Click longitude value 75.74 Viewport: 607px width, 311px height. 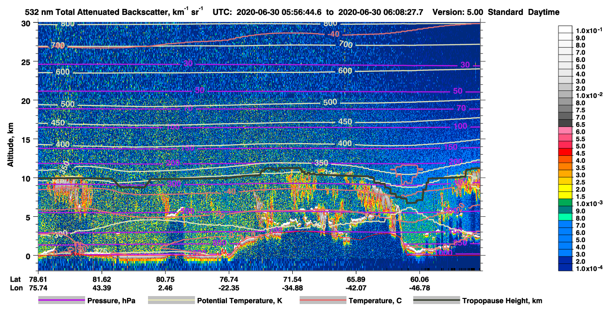coord(38,288)
